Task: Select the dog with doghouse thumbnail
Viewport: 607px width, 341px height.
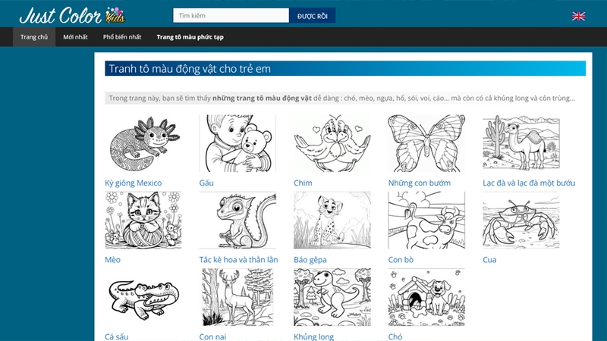Action: point(426,297)
